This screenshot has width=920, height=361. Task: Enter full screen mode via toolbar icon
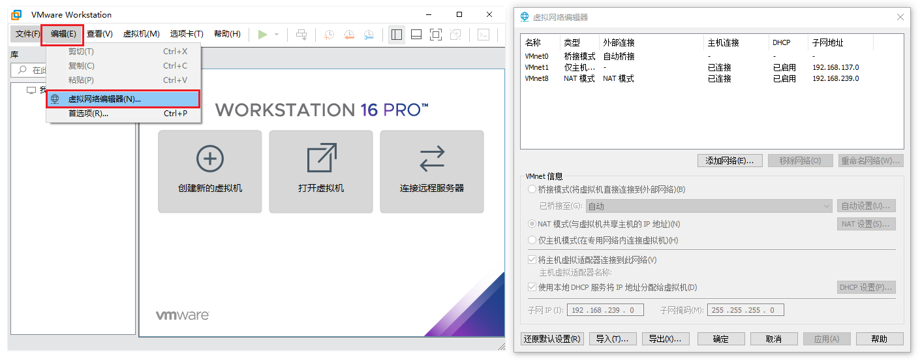click(x=436, y=35)
